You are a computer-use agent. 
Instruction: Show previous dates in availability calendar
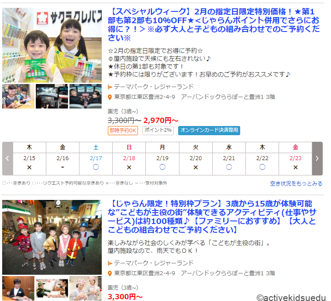[7, 158]
